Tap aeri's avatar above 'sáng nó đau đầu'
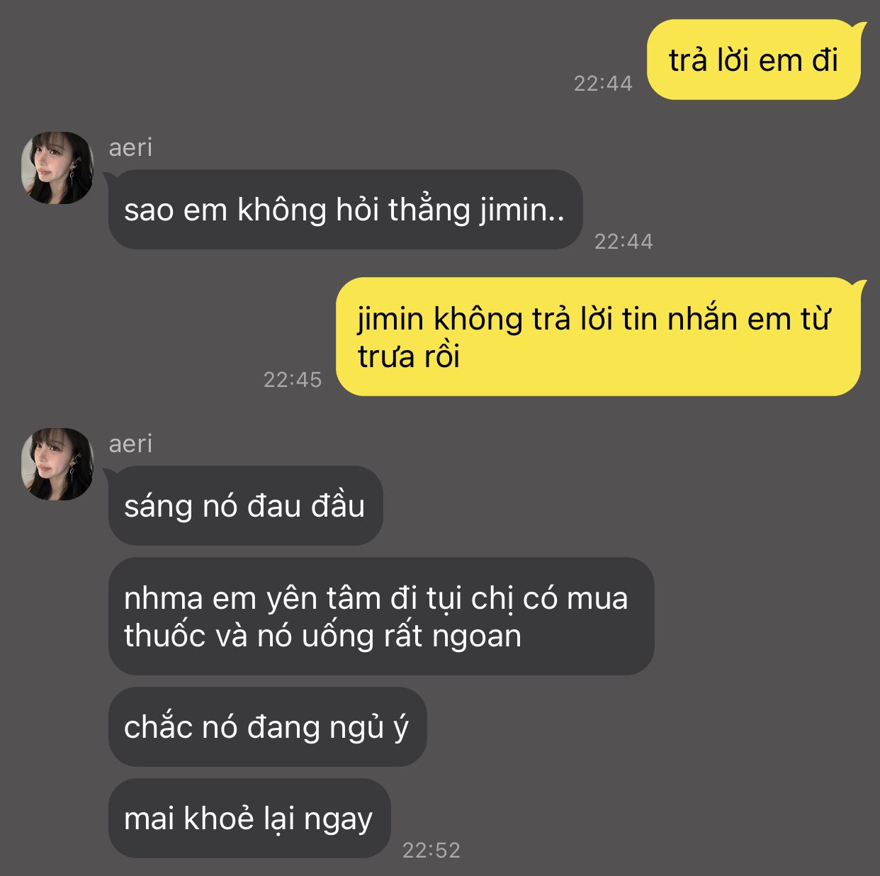 click(57, 464)
